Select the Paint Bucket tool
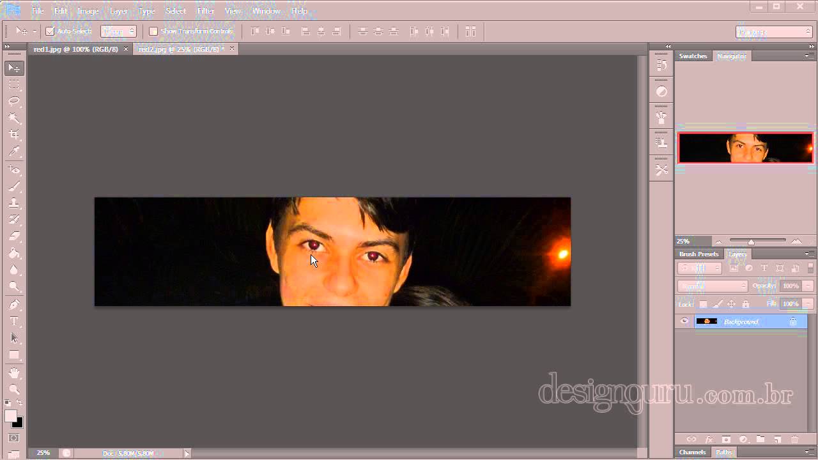 pos(14,253)
